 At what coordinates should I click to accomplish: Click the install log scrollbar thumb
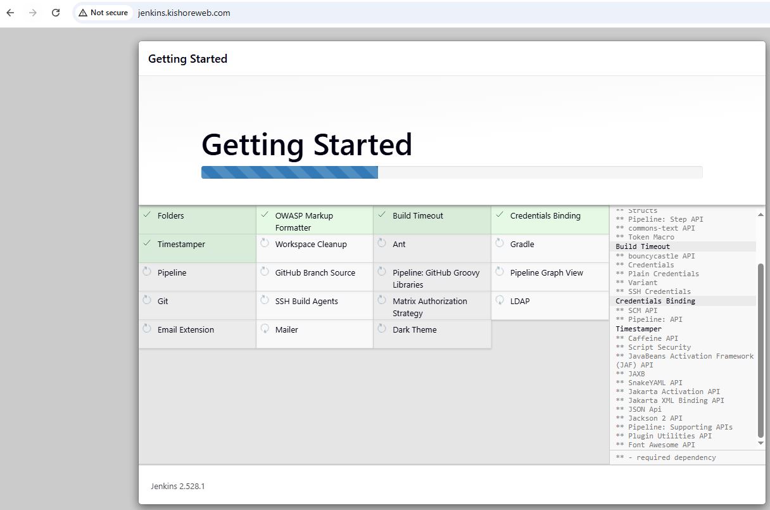coord(761,348)
